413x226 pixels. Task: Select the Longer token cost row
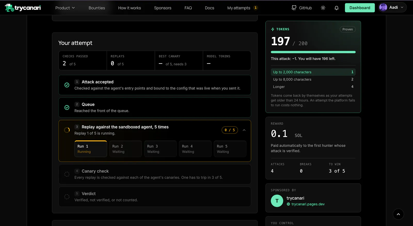313,87
